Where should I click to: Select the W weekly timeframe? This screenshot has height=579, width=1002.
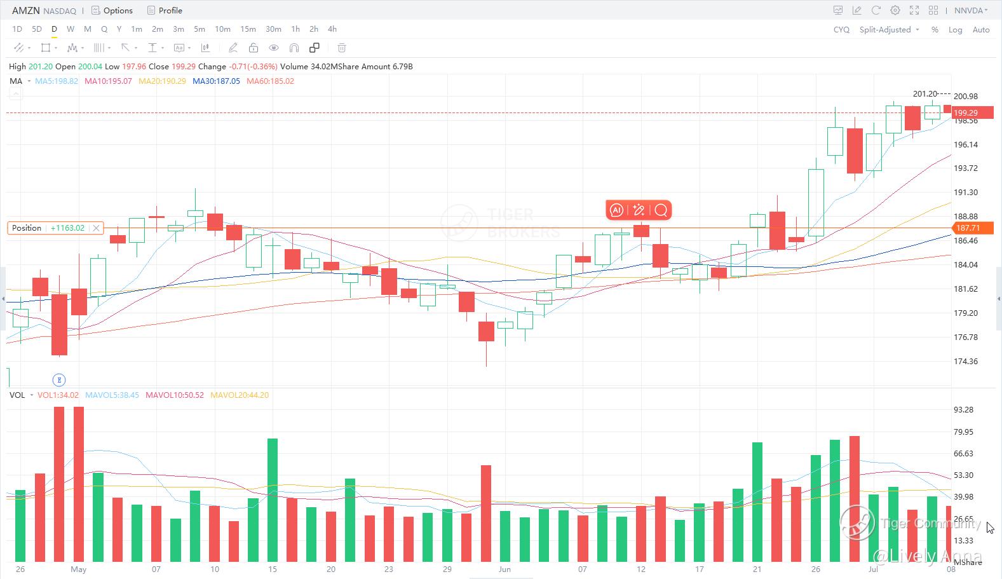[71, 29]
